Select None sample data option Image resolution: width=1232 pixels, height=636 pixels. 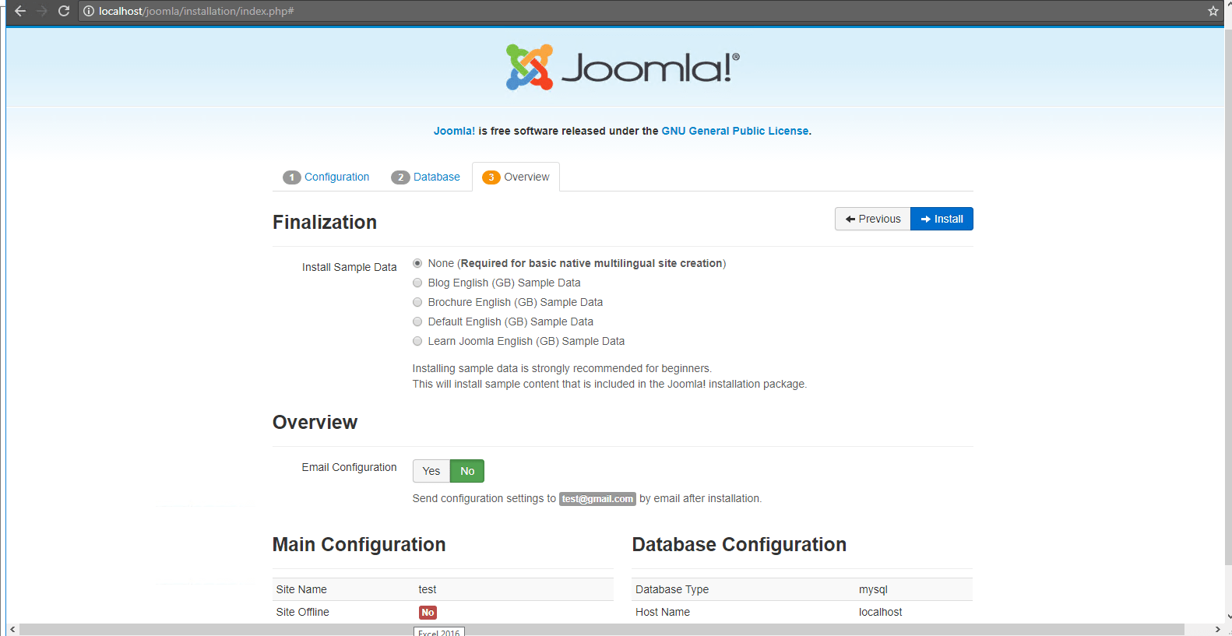417,263
